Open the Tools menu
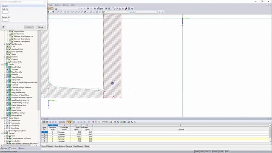 pyautogui.click(x=51, y=5)
